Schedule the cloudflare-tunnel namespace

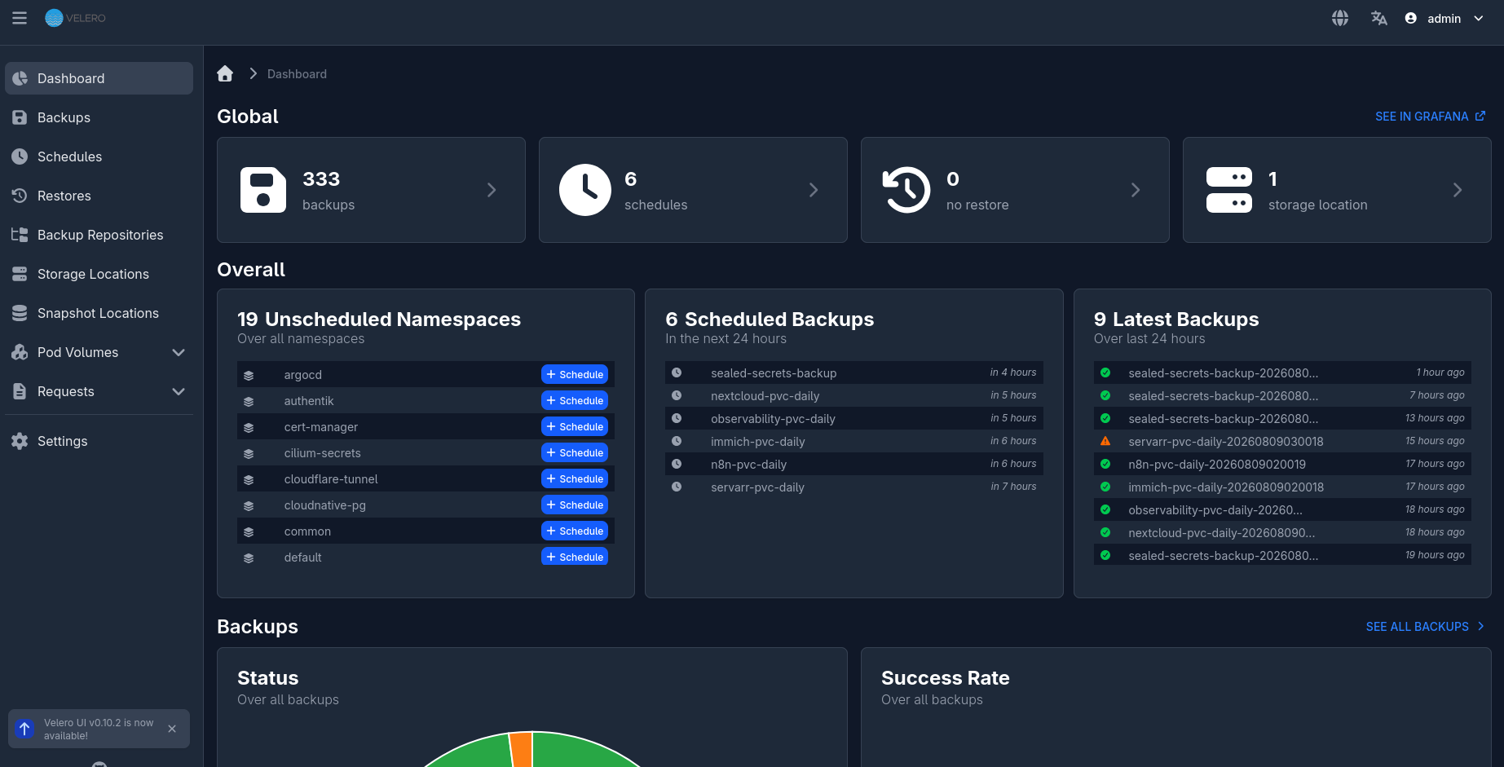pyautogui.click(x=575, y=478)
